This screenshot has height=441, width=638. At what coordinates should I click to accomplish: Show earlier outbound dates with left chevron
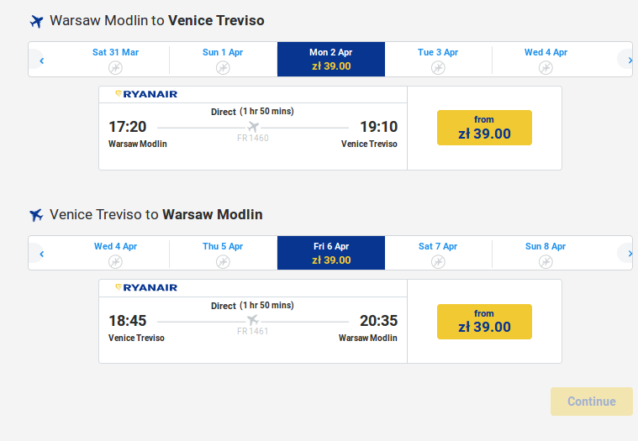point(41,60)
